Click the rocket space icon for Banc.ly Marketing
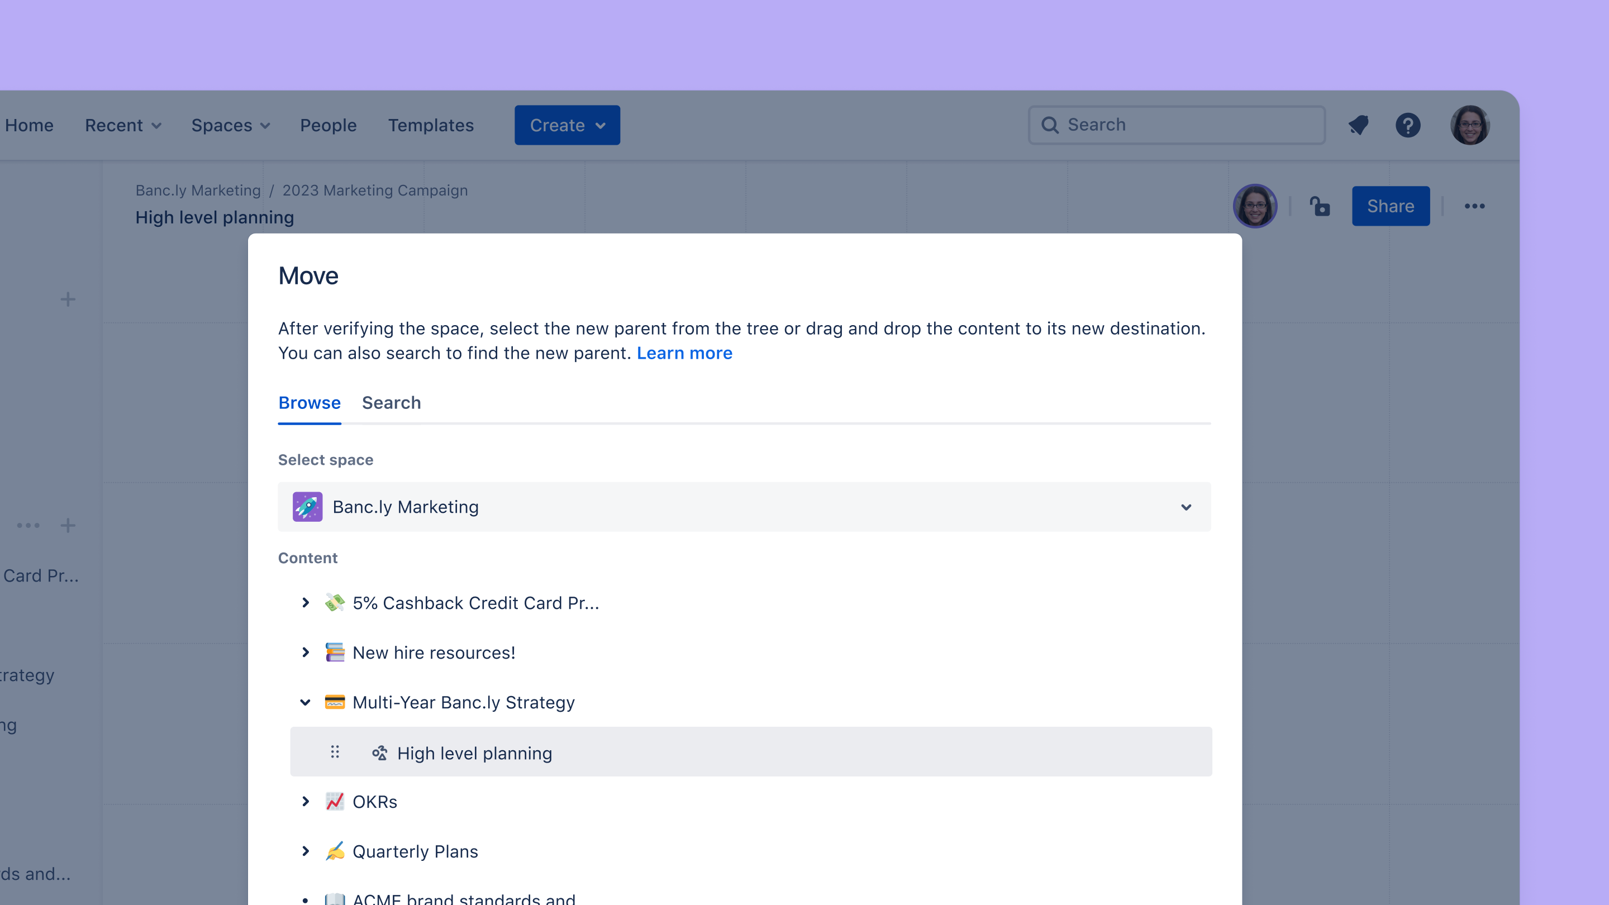1609x905 pixels. click(307, 507)
